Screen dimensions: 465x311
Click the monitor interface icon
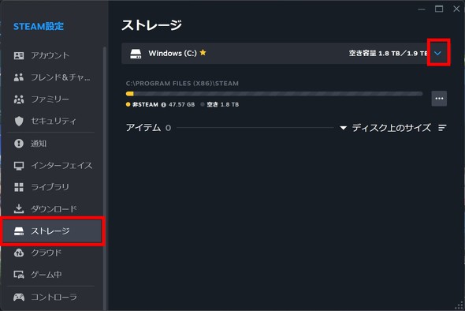[19, 166]
